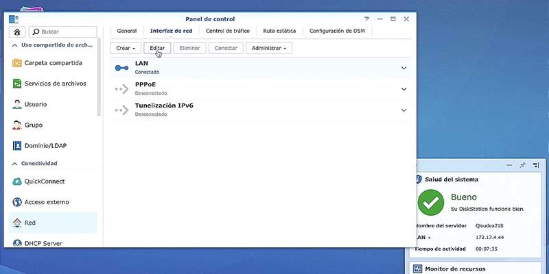This screenshot has width=549, height=274.
Task: Click the PPPoE disconnected arrow icon
Action: pyautogui.click(x=121, y=89)
